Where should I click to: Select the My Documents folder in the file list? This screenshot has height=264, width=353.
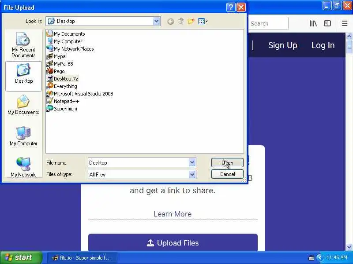[x=66, y=34]
